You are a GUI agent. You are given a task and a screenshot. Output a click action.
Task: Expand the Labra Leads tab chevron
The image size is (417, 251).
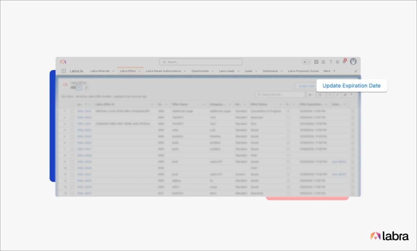pos(238,71)
